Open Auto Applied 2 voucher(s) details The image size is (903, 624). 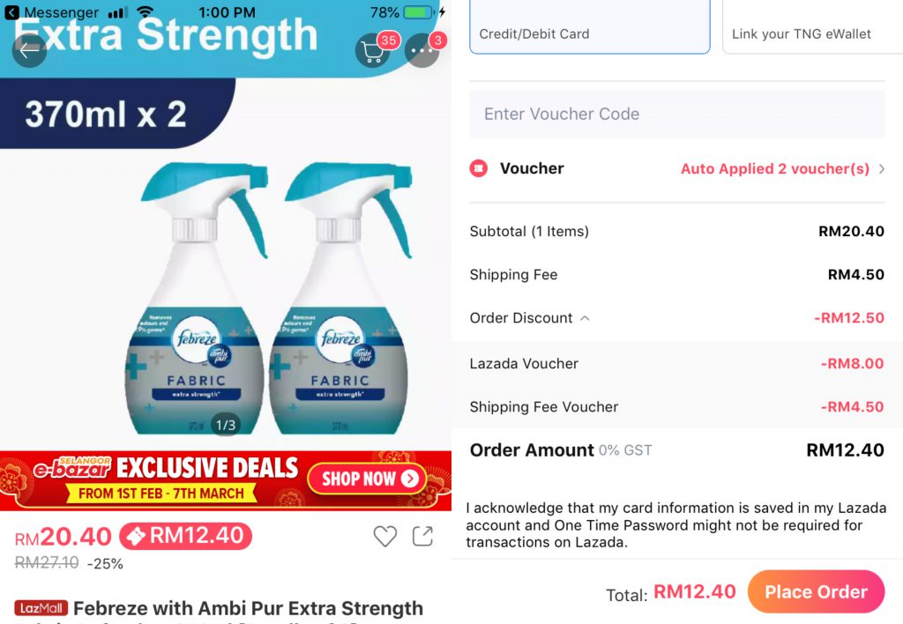click(774, 168)
